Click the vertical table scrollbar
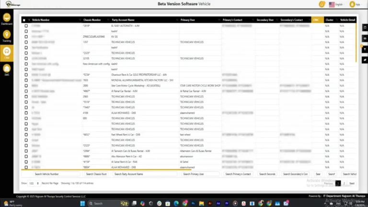Viewport: 368px width, 207px height. click(x=356, y=42)
